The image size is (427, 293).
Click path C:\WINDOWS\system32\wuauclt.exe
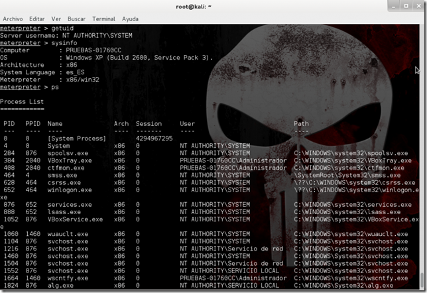tap(351, 234)
